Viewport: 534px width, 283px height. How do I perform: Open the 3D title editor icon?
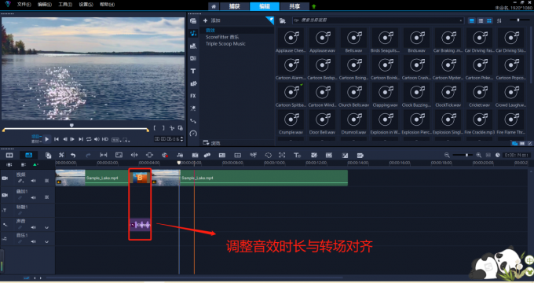tap(298, 155)
